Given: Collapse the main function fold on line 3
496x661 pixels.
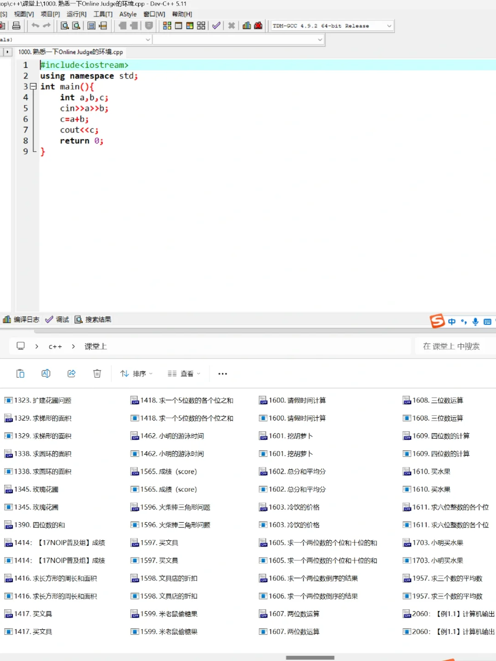Looking at the screenshot, I should 33,86.
